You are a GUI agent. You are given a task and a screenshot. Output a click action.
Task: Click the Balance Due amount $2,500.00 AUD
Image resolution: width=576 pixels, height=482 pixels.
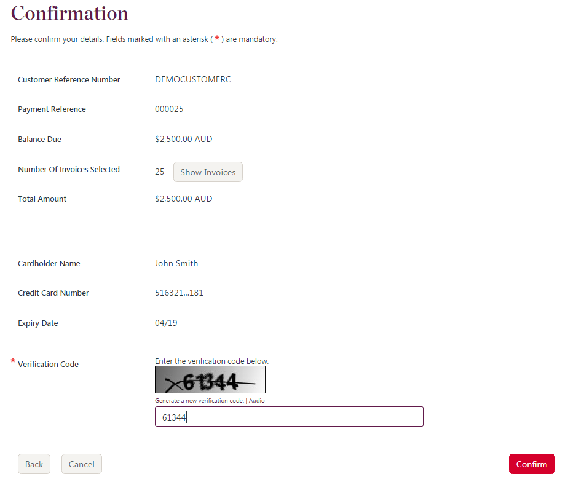tap(183, 139)
